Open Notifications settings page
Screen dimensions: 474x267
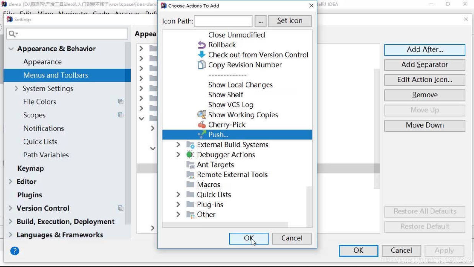tap(44, 128)
